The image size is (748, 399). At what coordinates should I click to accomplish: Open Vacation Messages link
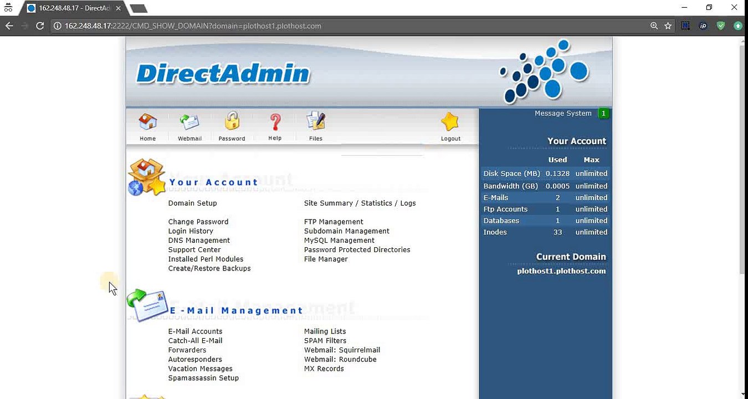click(200, 369)
